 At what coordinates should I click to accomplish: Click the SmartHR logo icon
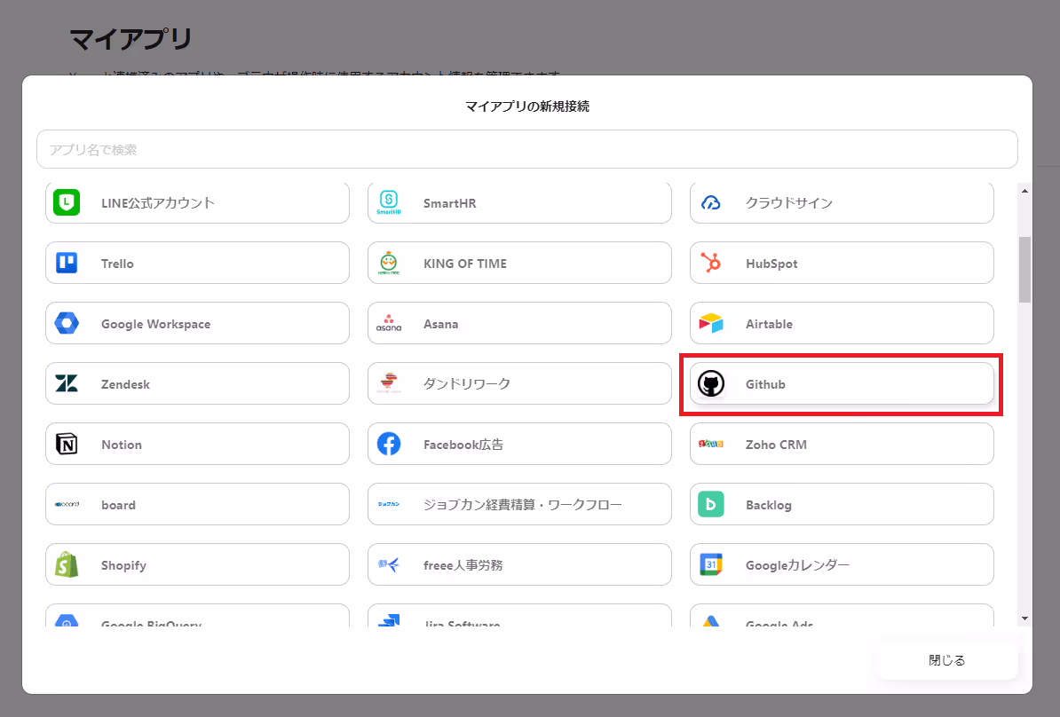(x=389, y=202)
